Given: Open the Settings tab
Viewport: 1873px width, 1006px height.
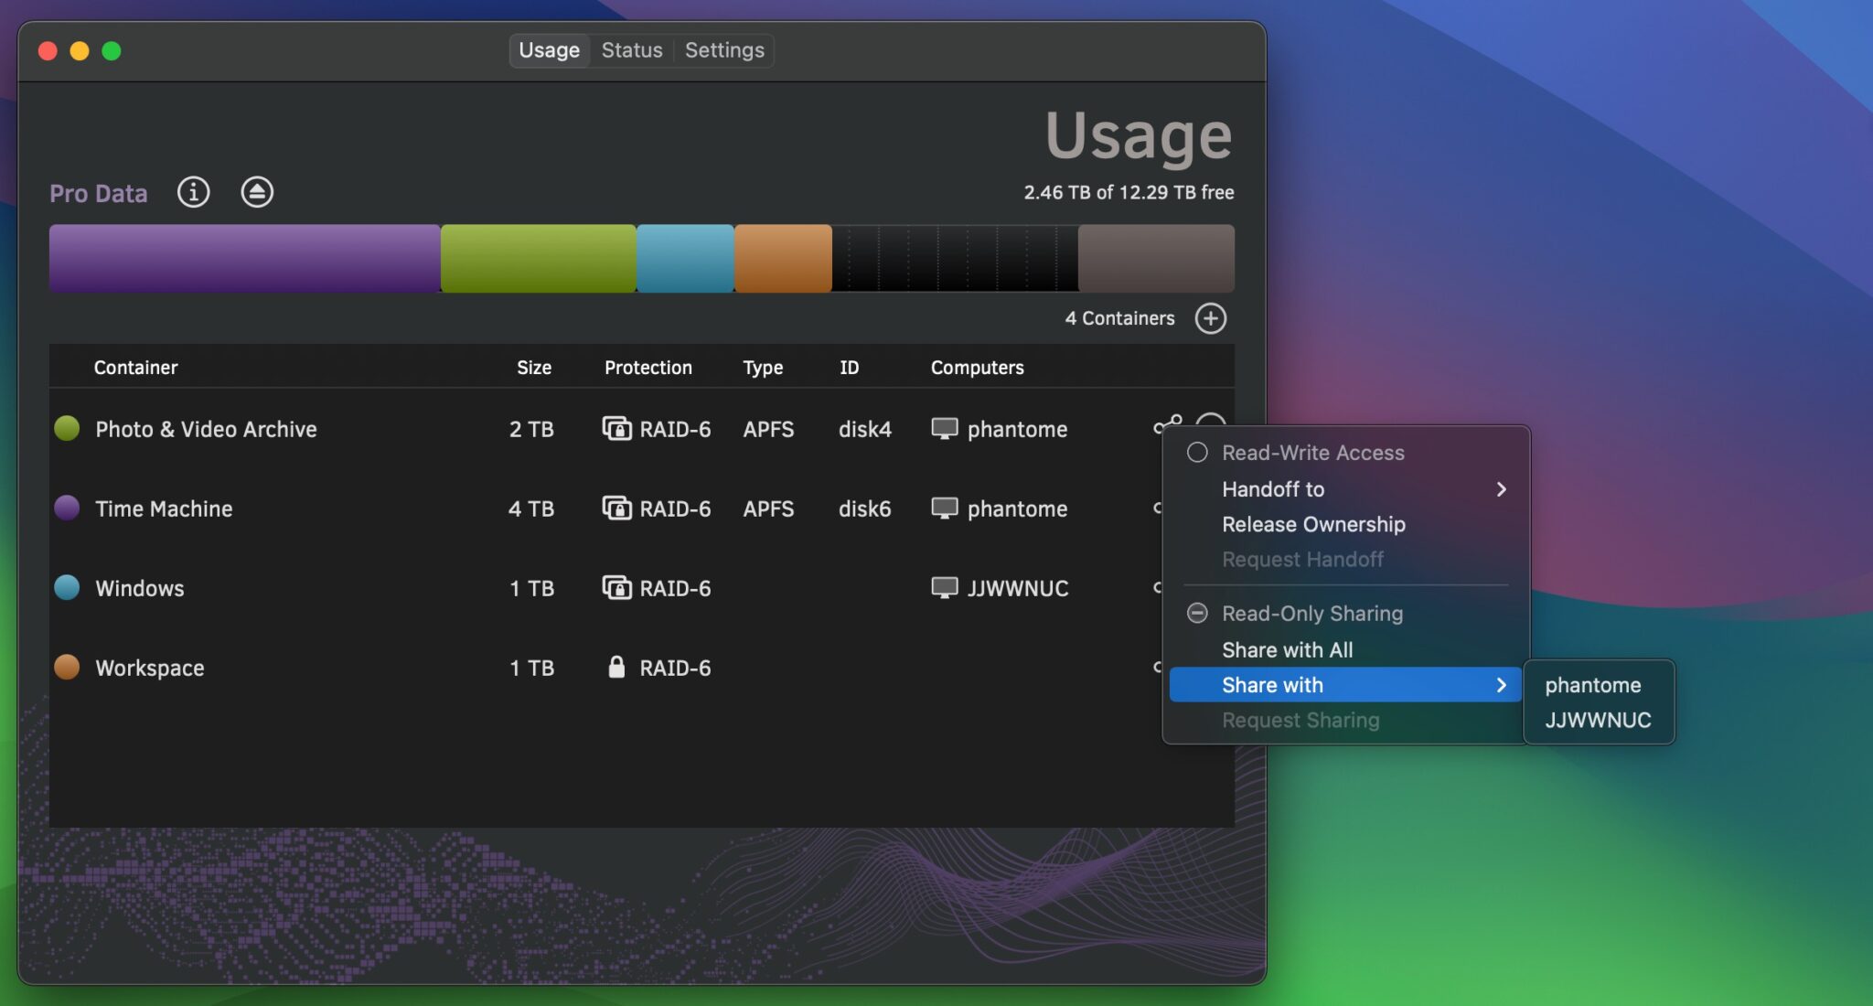Looking at the screenshot, I should 723,50.
